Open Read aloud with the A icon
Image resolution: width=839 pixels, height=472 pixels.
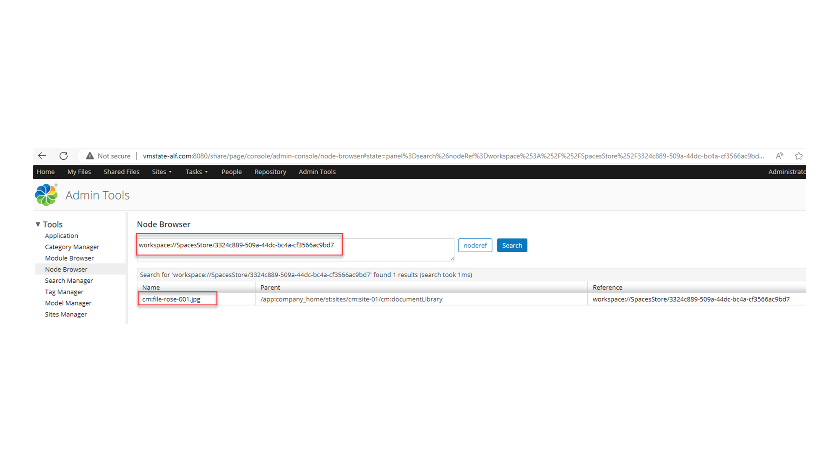[779, 156]
